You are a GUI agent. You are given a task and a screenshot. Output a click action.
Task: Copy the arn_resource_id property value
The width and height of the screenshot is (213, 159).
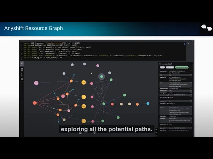[x=191, y=95]
